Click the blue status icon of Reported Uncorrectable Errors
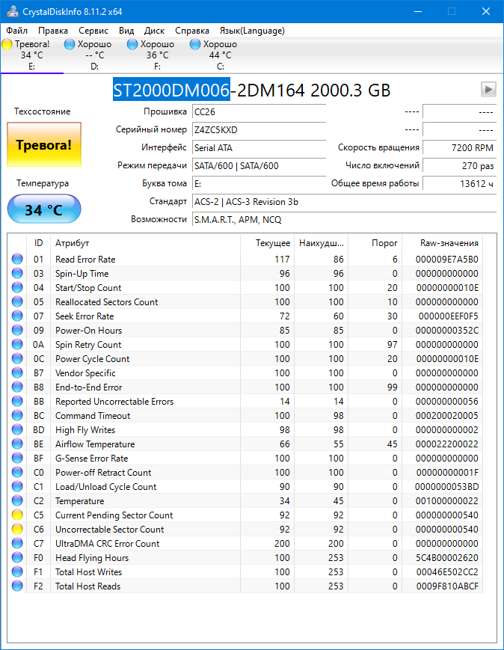Screen dimensions: 504x650 click(17, 401)
